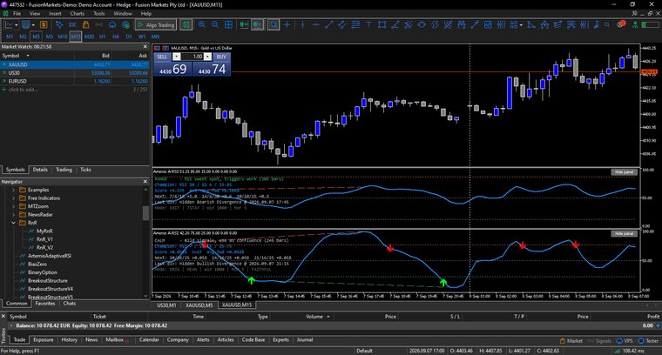
Task: Select ArtemisAdaptiveRSI indicator in Navigator
Action: pos(50,256)
